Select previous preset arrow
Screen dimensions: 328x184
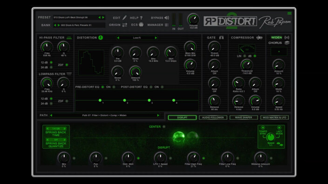point(99,18)
